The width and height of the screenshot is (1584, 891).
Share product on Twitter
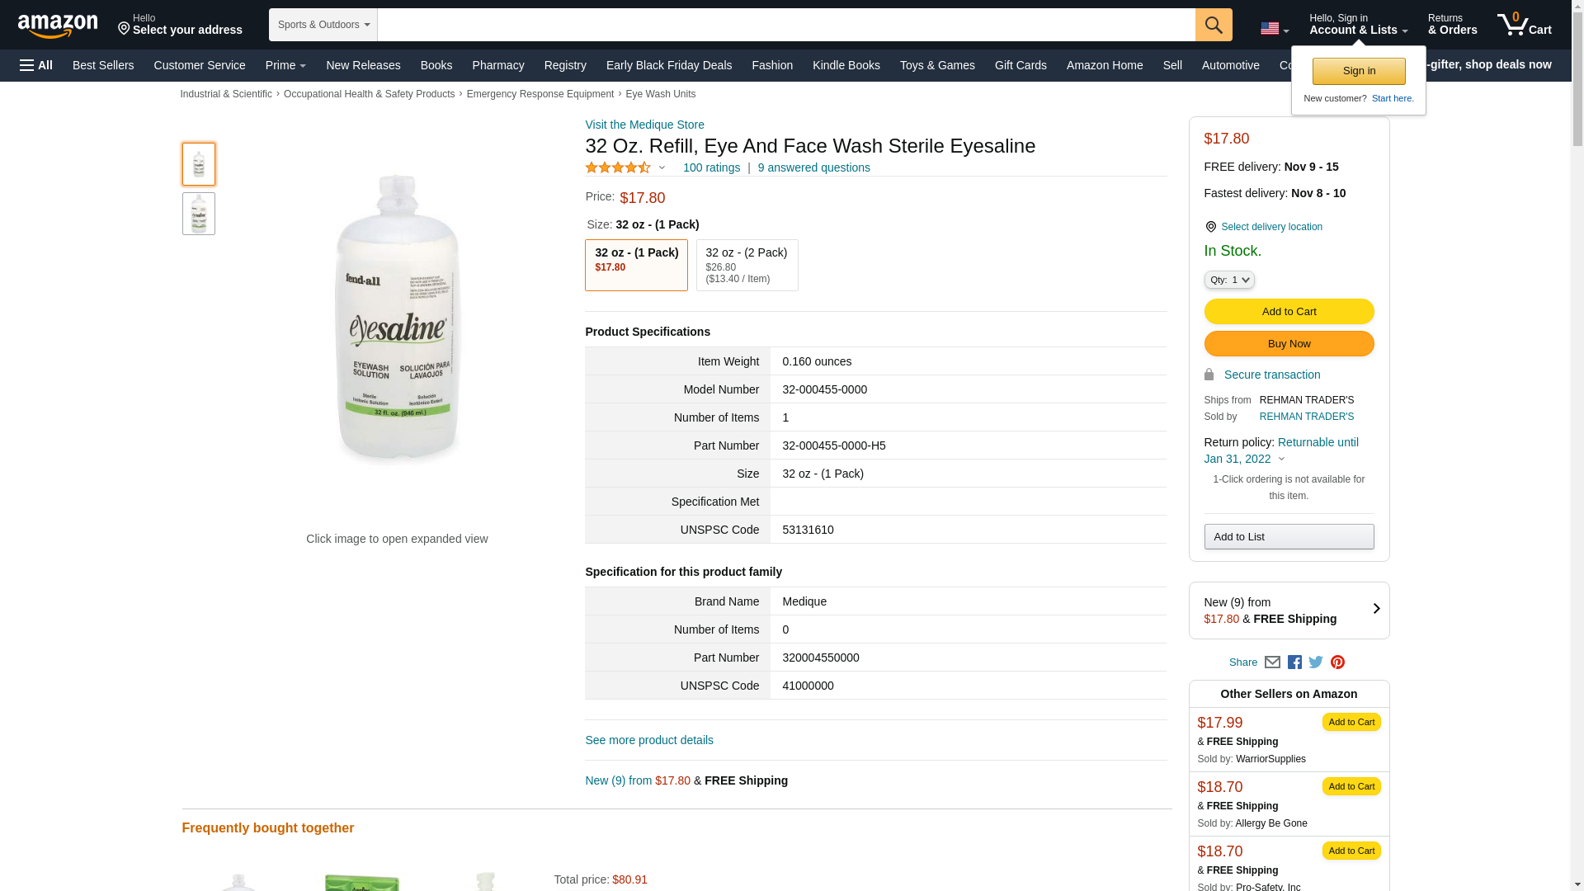click(1316, 662)
